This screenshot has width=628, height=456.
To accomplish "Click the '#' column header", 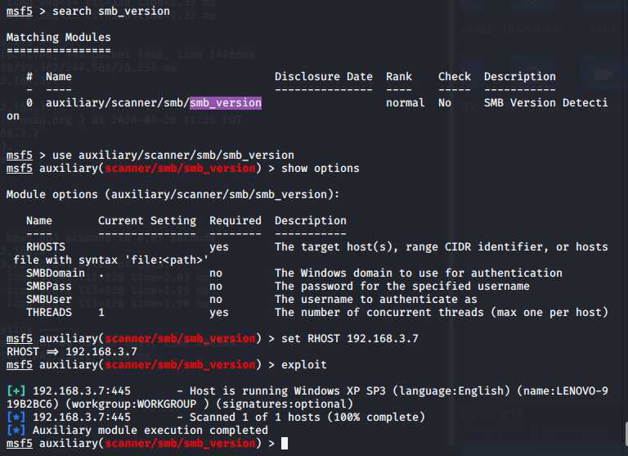I will (29, 77).
